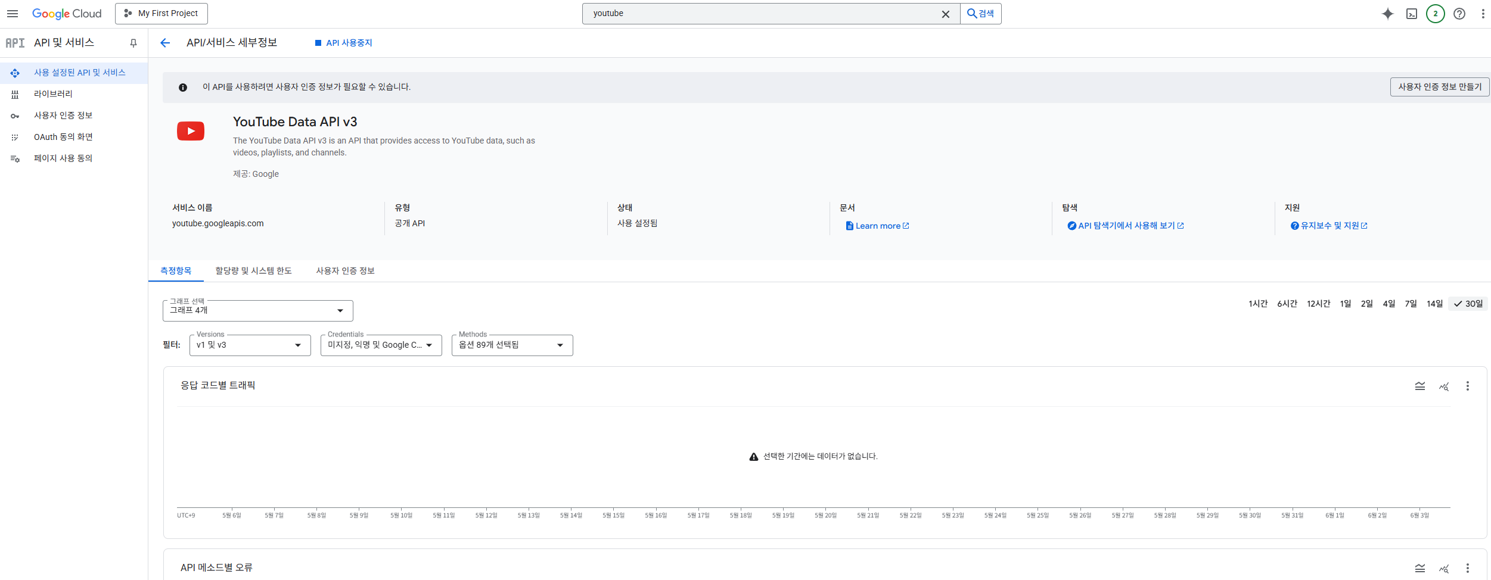This screenshot has width=1491, height=580.
Task: Click the Google Cloud logo
Action: click(67, 13)
